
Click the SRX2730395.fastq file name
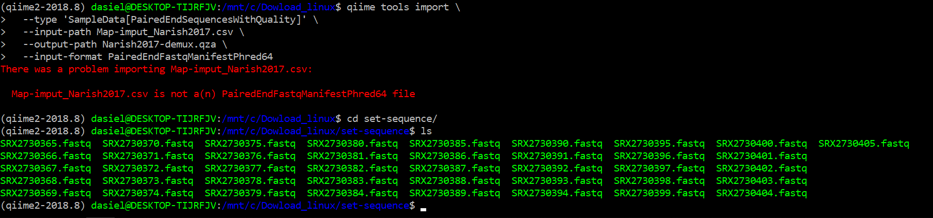click(x=659, y=144)
